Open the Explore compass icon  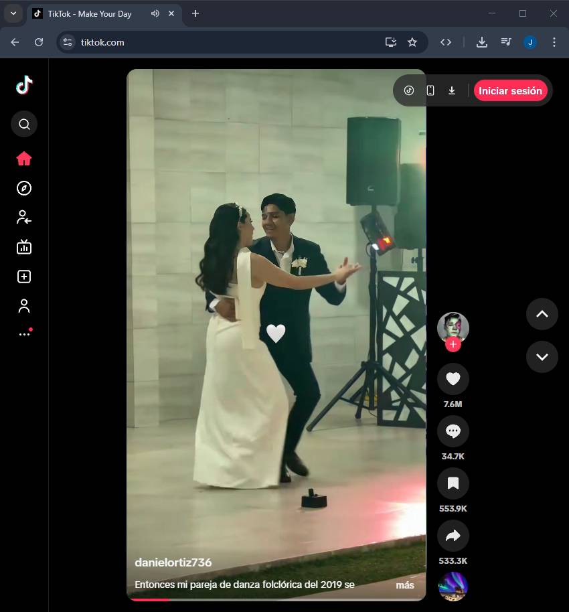[24, 188]
